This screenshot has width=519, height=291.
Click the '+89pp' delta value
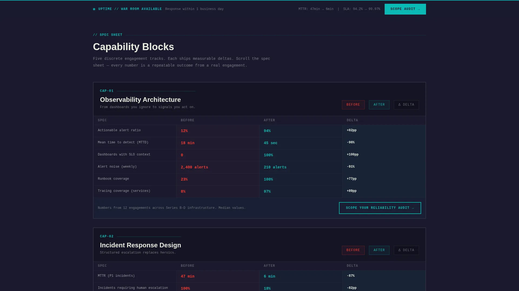352,191
